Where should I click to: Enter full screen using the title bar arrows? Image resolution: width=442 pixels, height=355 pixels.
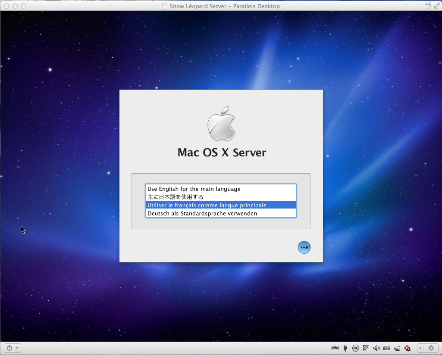[437, 6]
